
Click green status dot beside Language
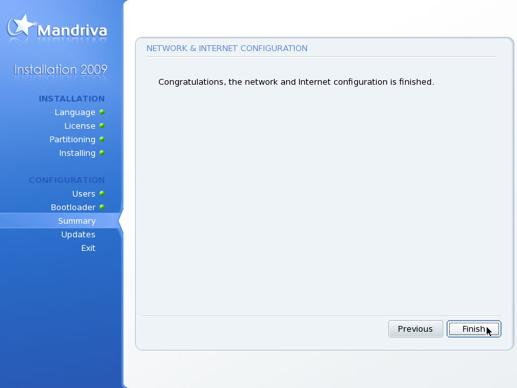click(x=102, y=112)
